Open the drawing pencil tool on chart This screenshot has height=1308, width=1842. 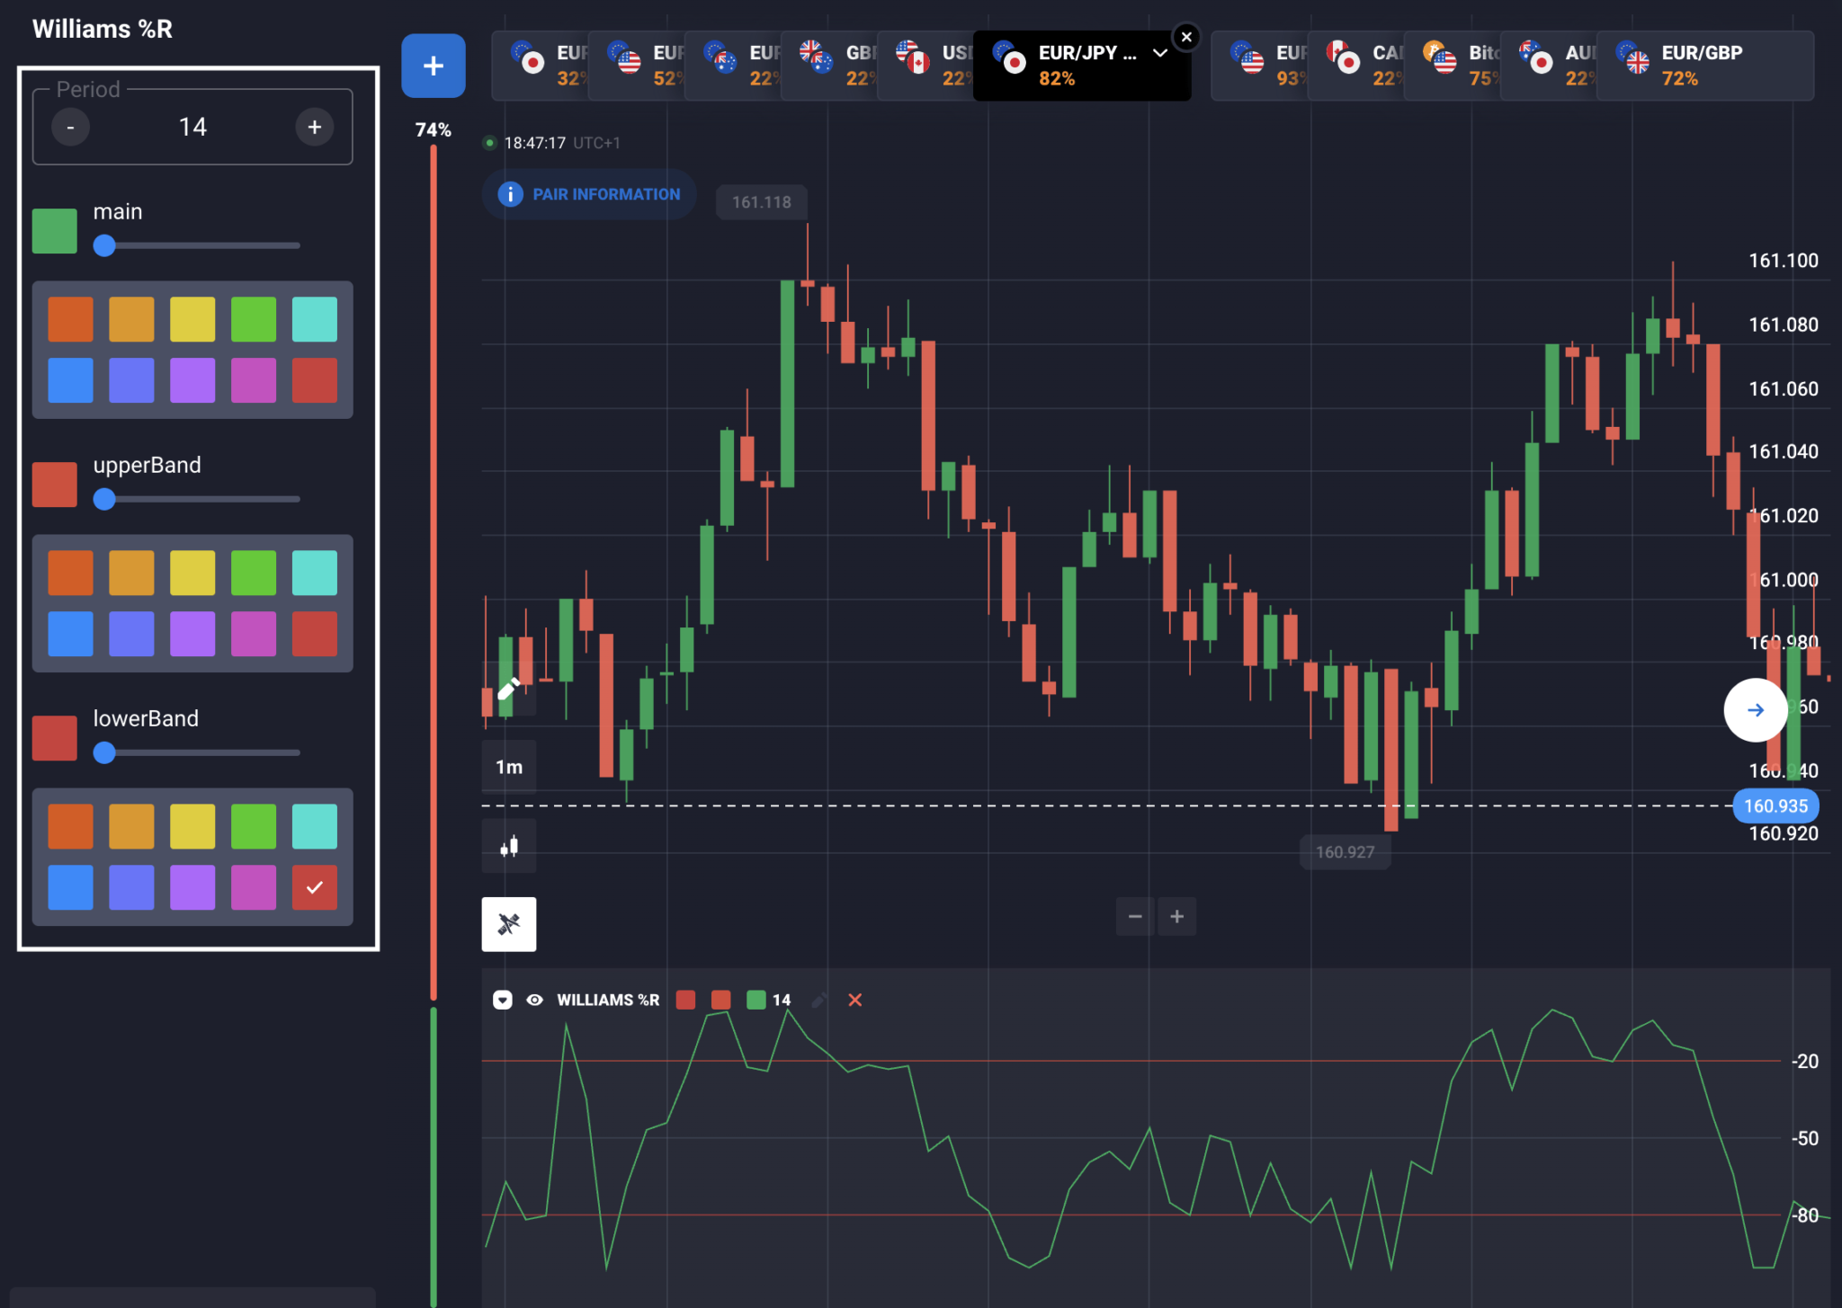(509, 689)
